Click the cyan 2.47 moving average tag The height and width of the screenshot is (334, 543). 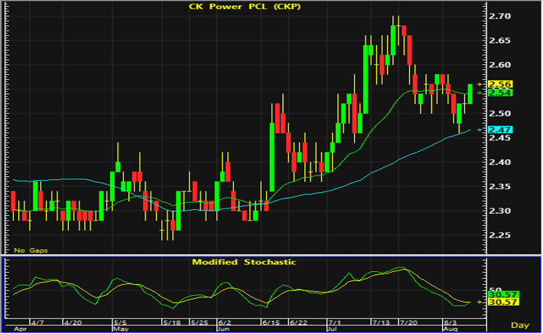click(x=500, y=129)
